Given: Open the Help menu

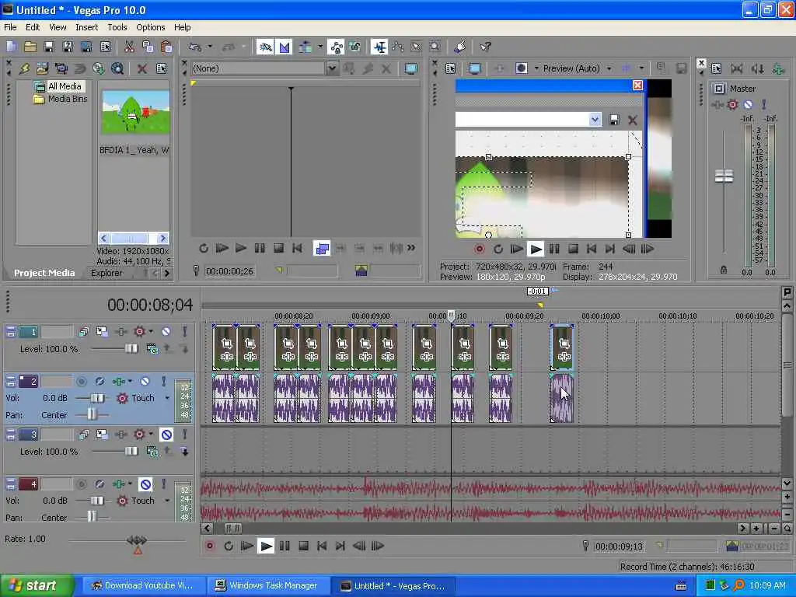Looking at the screenshot, I should (182, 27).
